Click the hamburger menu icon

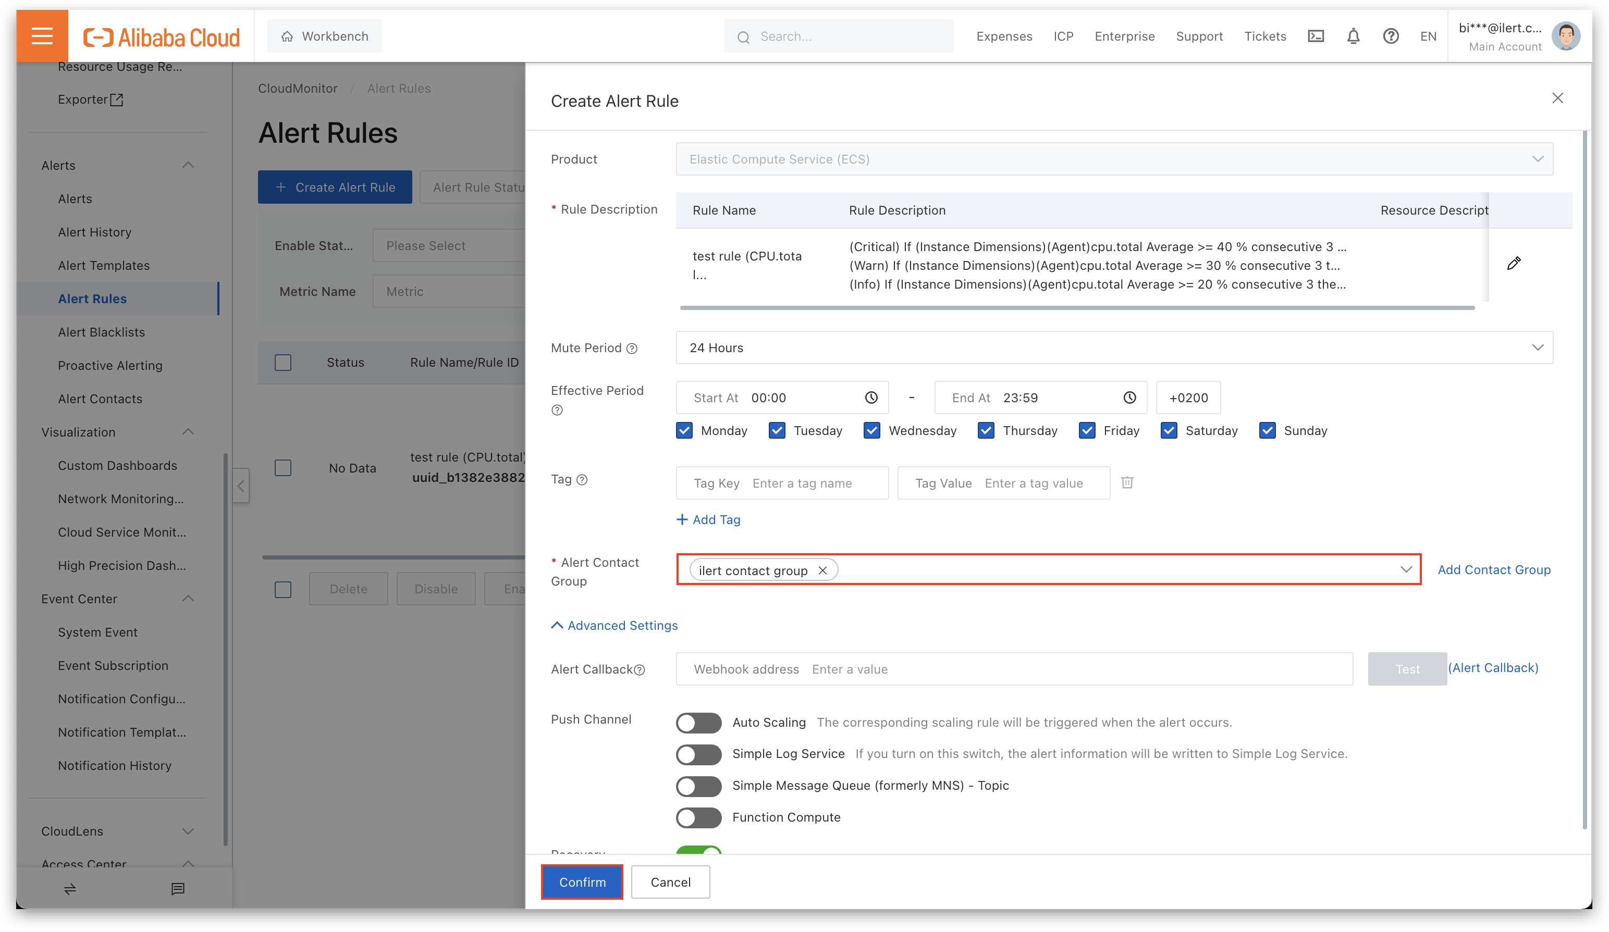tap(42, 36)
